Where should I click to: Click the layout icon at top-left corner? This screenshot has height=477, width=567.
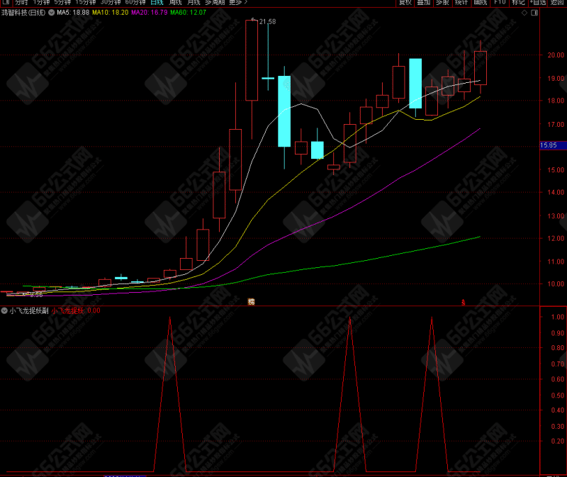coord(6,2)
